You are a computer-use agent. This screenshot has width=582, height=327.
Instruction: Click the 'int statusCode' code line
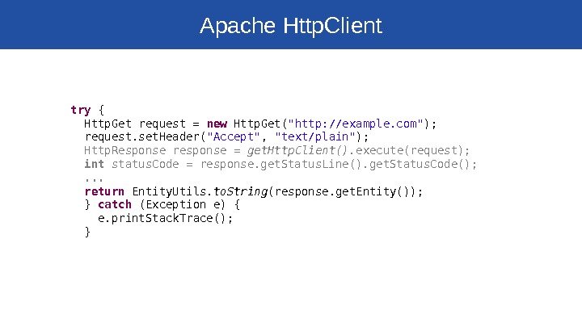(x=280, y=164)
